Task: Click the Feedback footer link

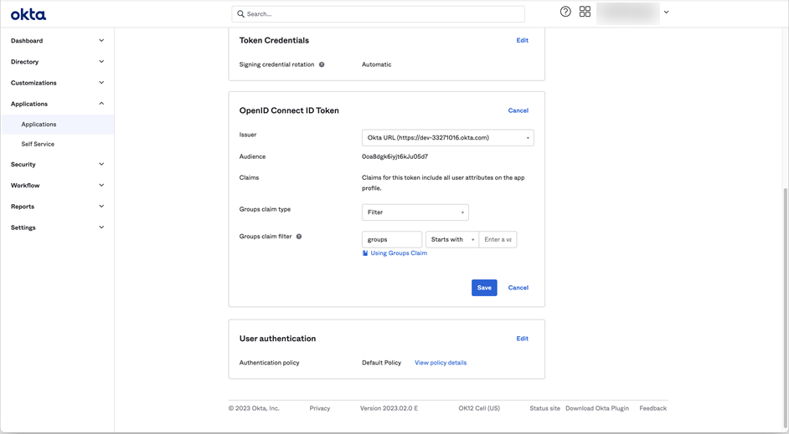Action: (652, 408)
